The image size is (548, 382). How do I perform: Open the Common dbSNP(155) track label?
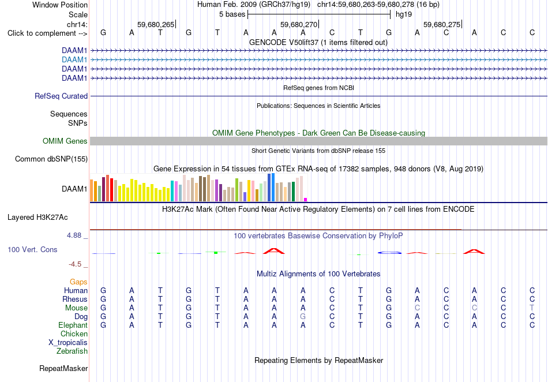(51, 159)
